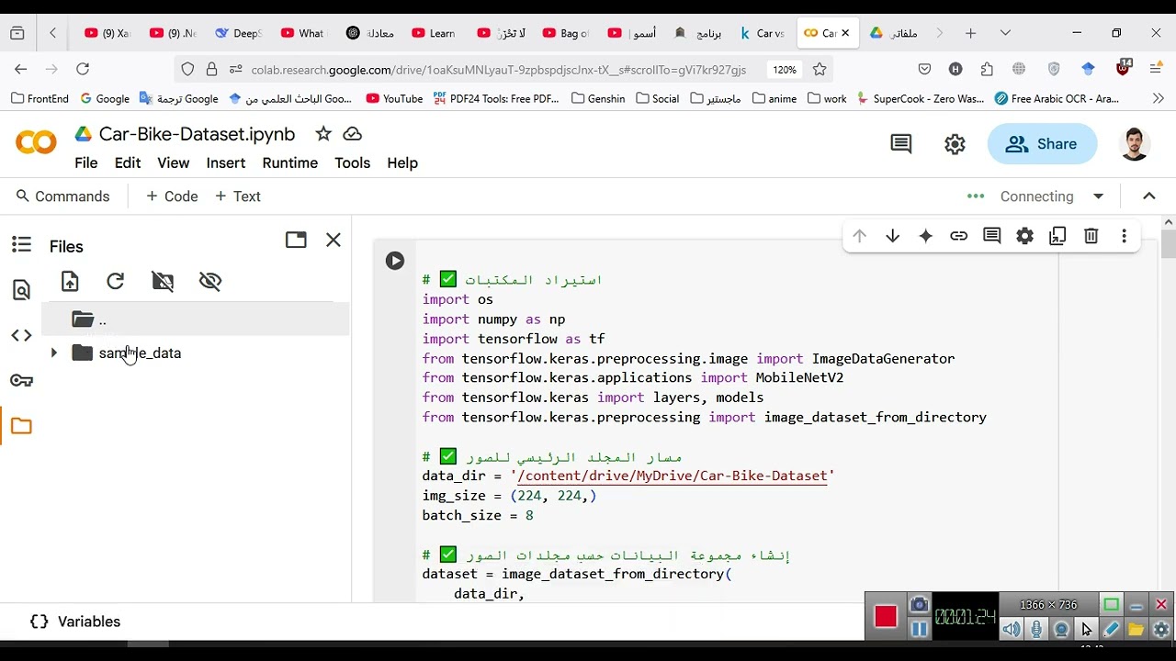The image size is (1176, 661).
Task: Open Find and replace in the sidebar
Action: coord(21,290)
